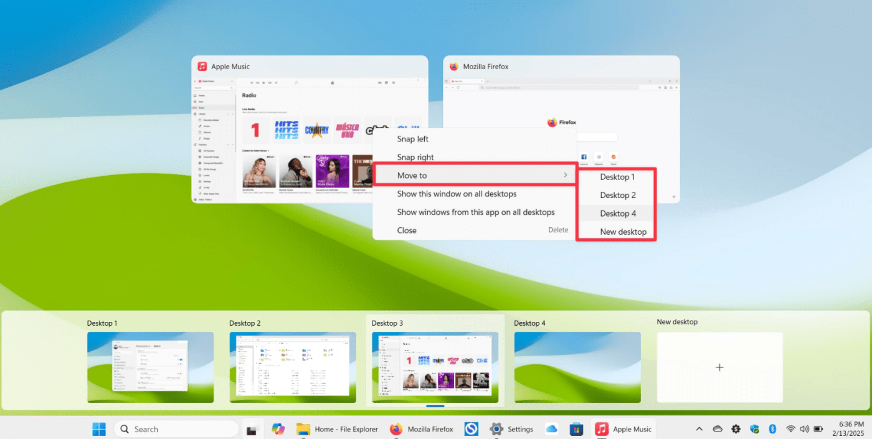Image resolution: width=872 pixels, height=439 pixels.
Task: Click the gear-shaped system tray icon
Action: 736,429
